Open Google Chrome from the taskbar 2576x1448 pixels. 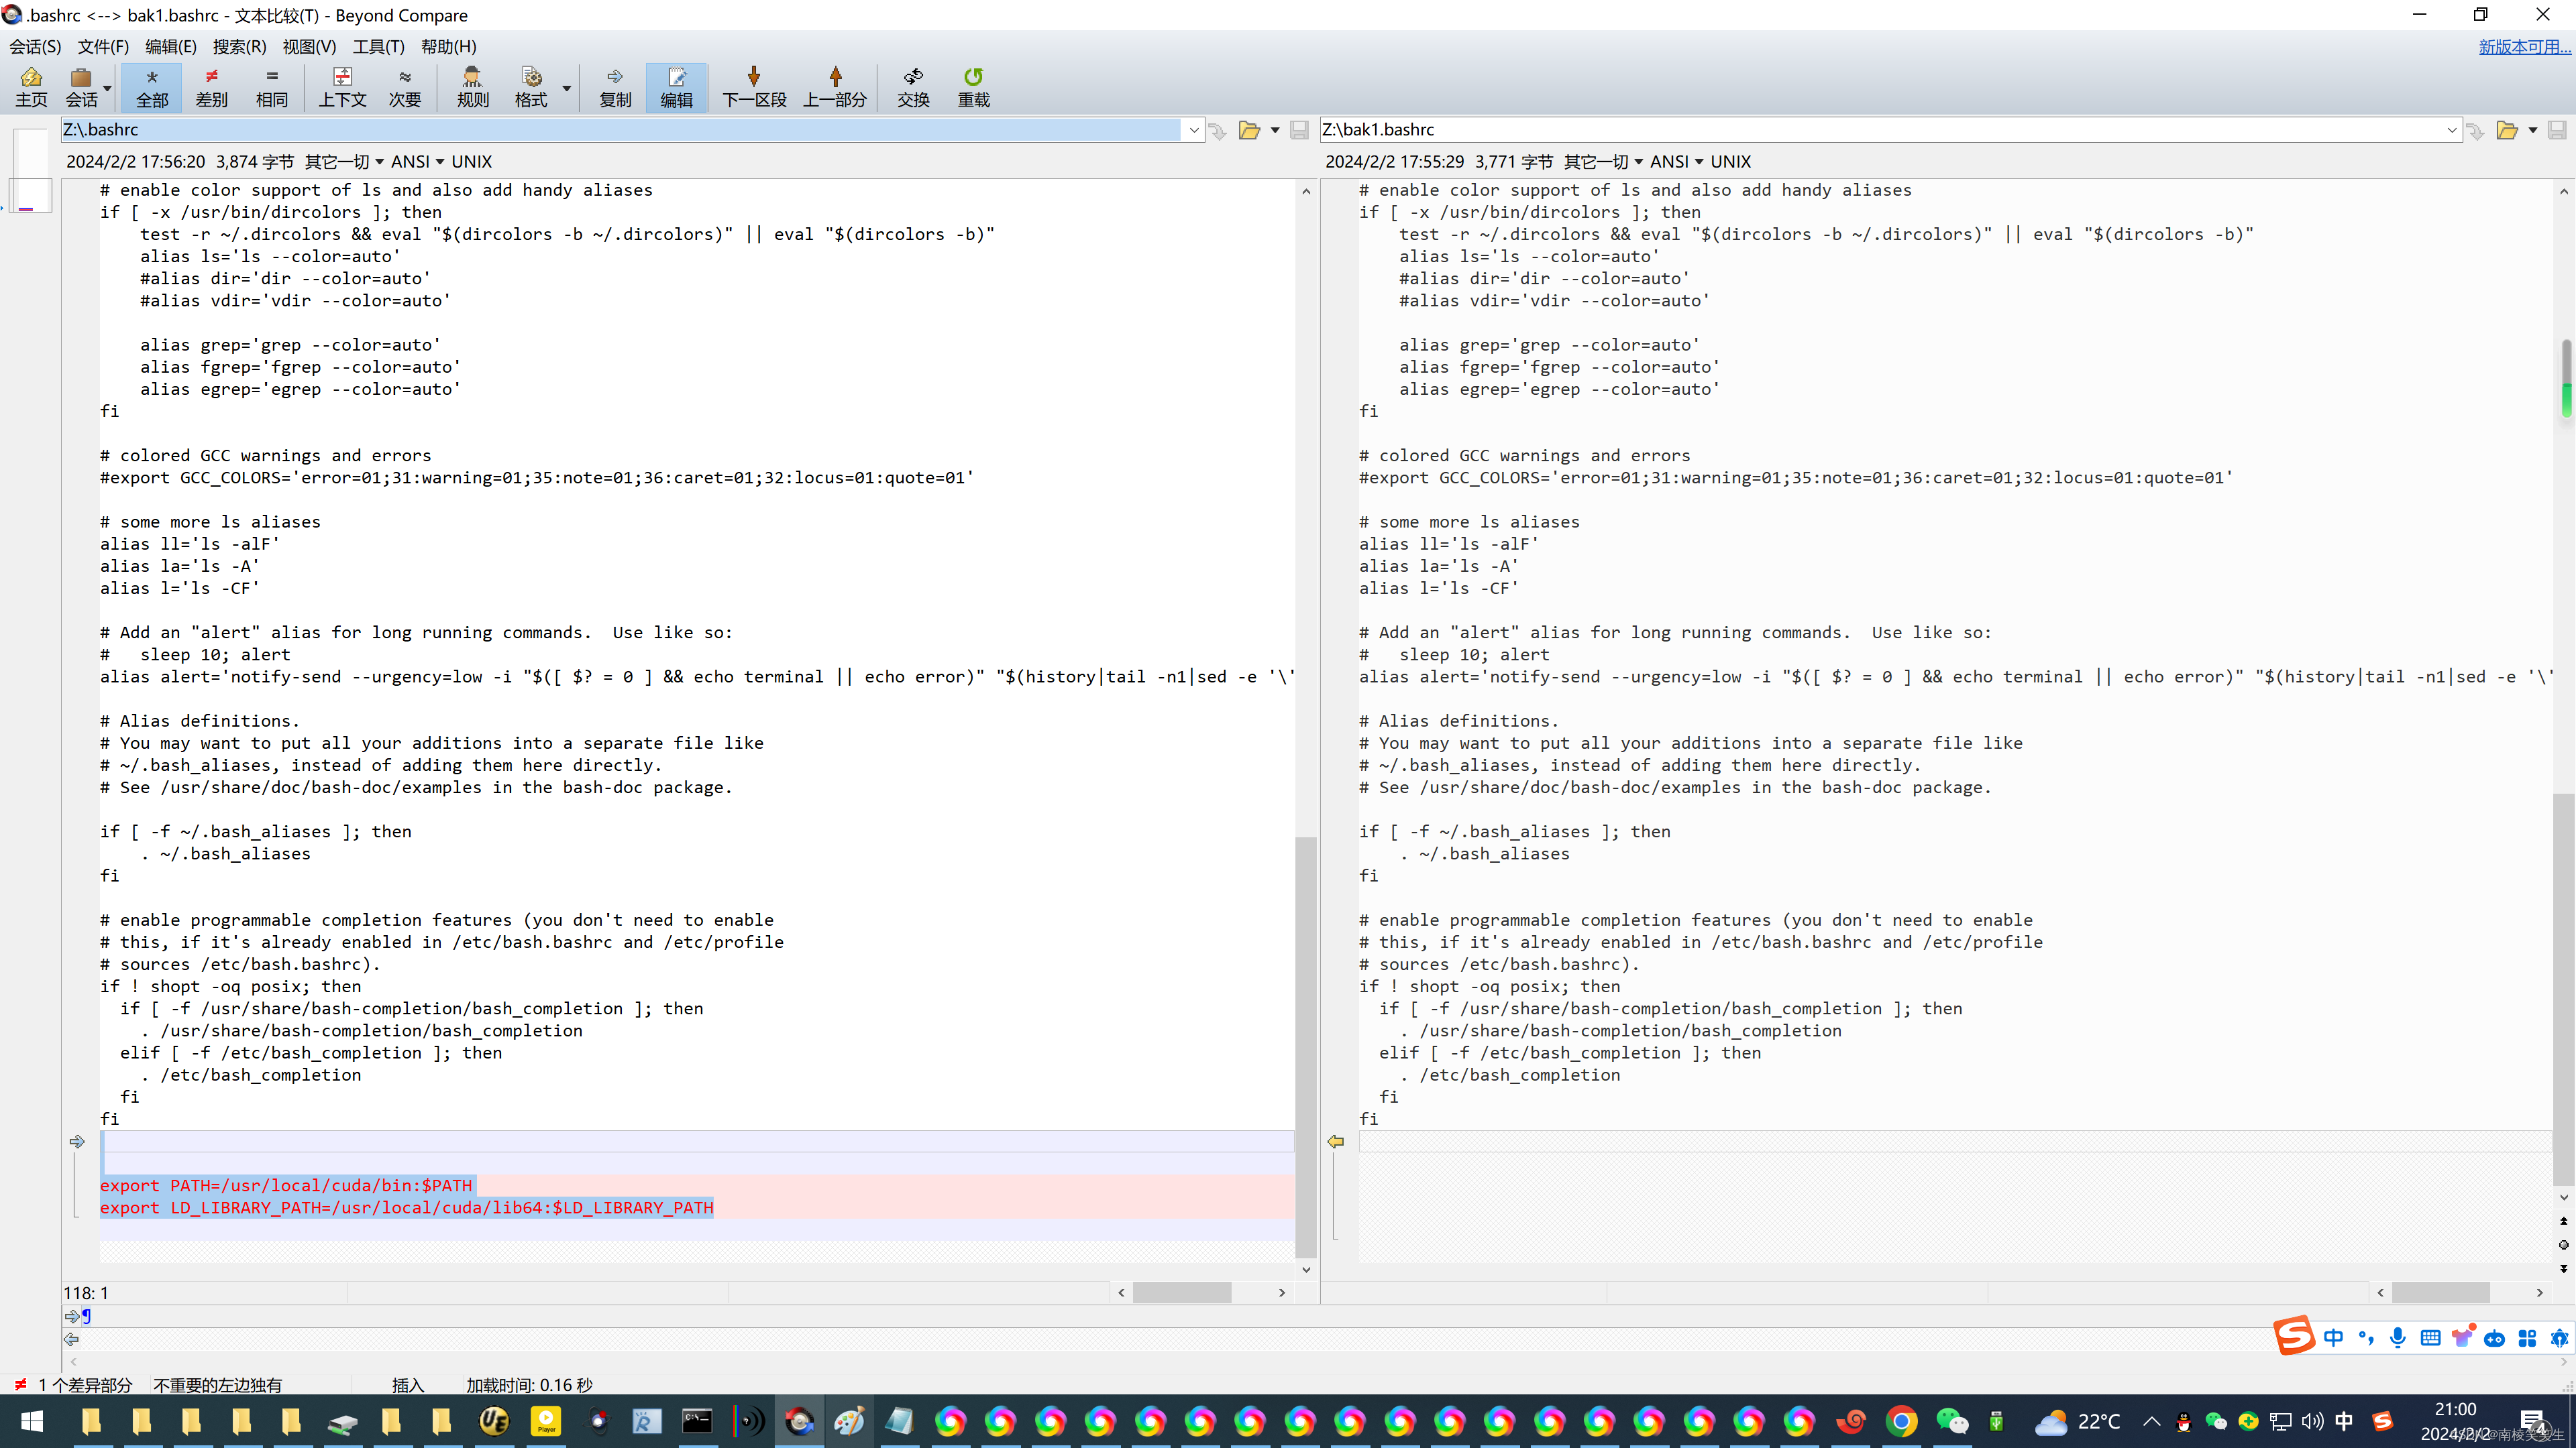pyautogui.click(x=1901, y=1421)
